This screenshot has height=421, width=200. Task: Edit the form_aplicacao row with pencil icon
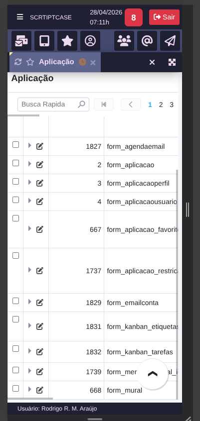coord(39,165)
